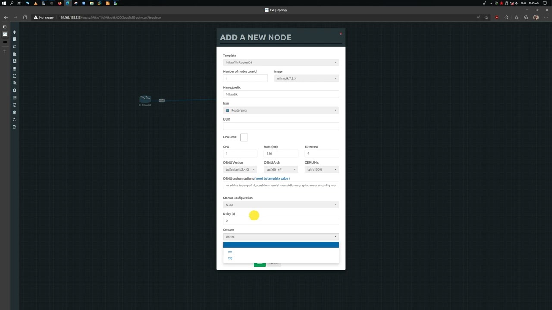Click the VLC cone icon in taskbar
This screenshot has width=552, height=310.
coord(35,3)
